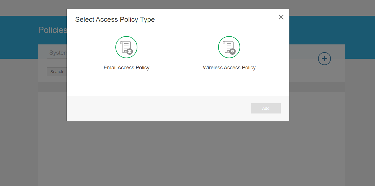Screen dimensions: 375x186
Task: Click the gray top bar above the blue banner
Action: tap(329, 8)
